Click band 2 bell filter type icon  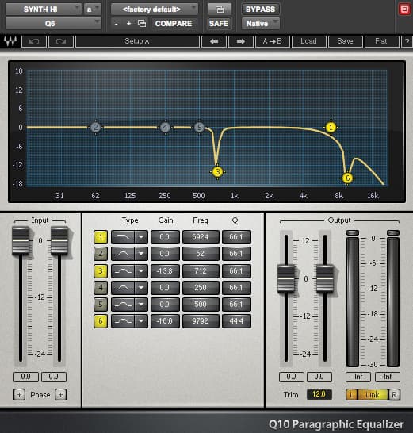click(x=123, y=254)
